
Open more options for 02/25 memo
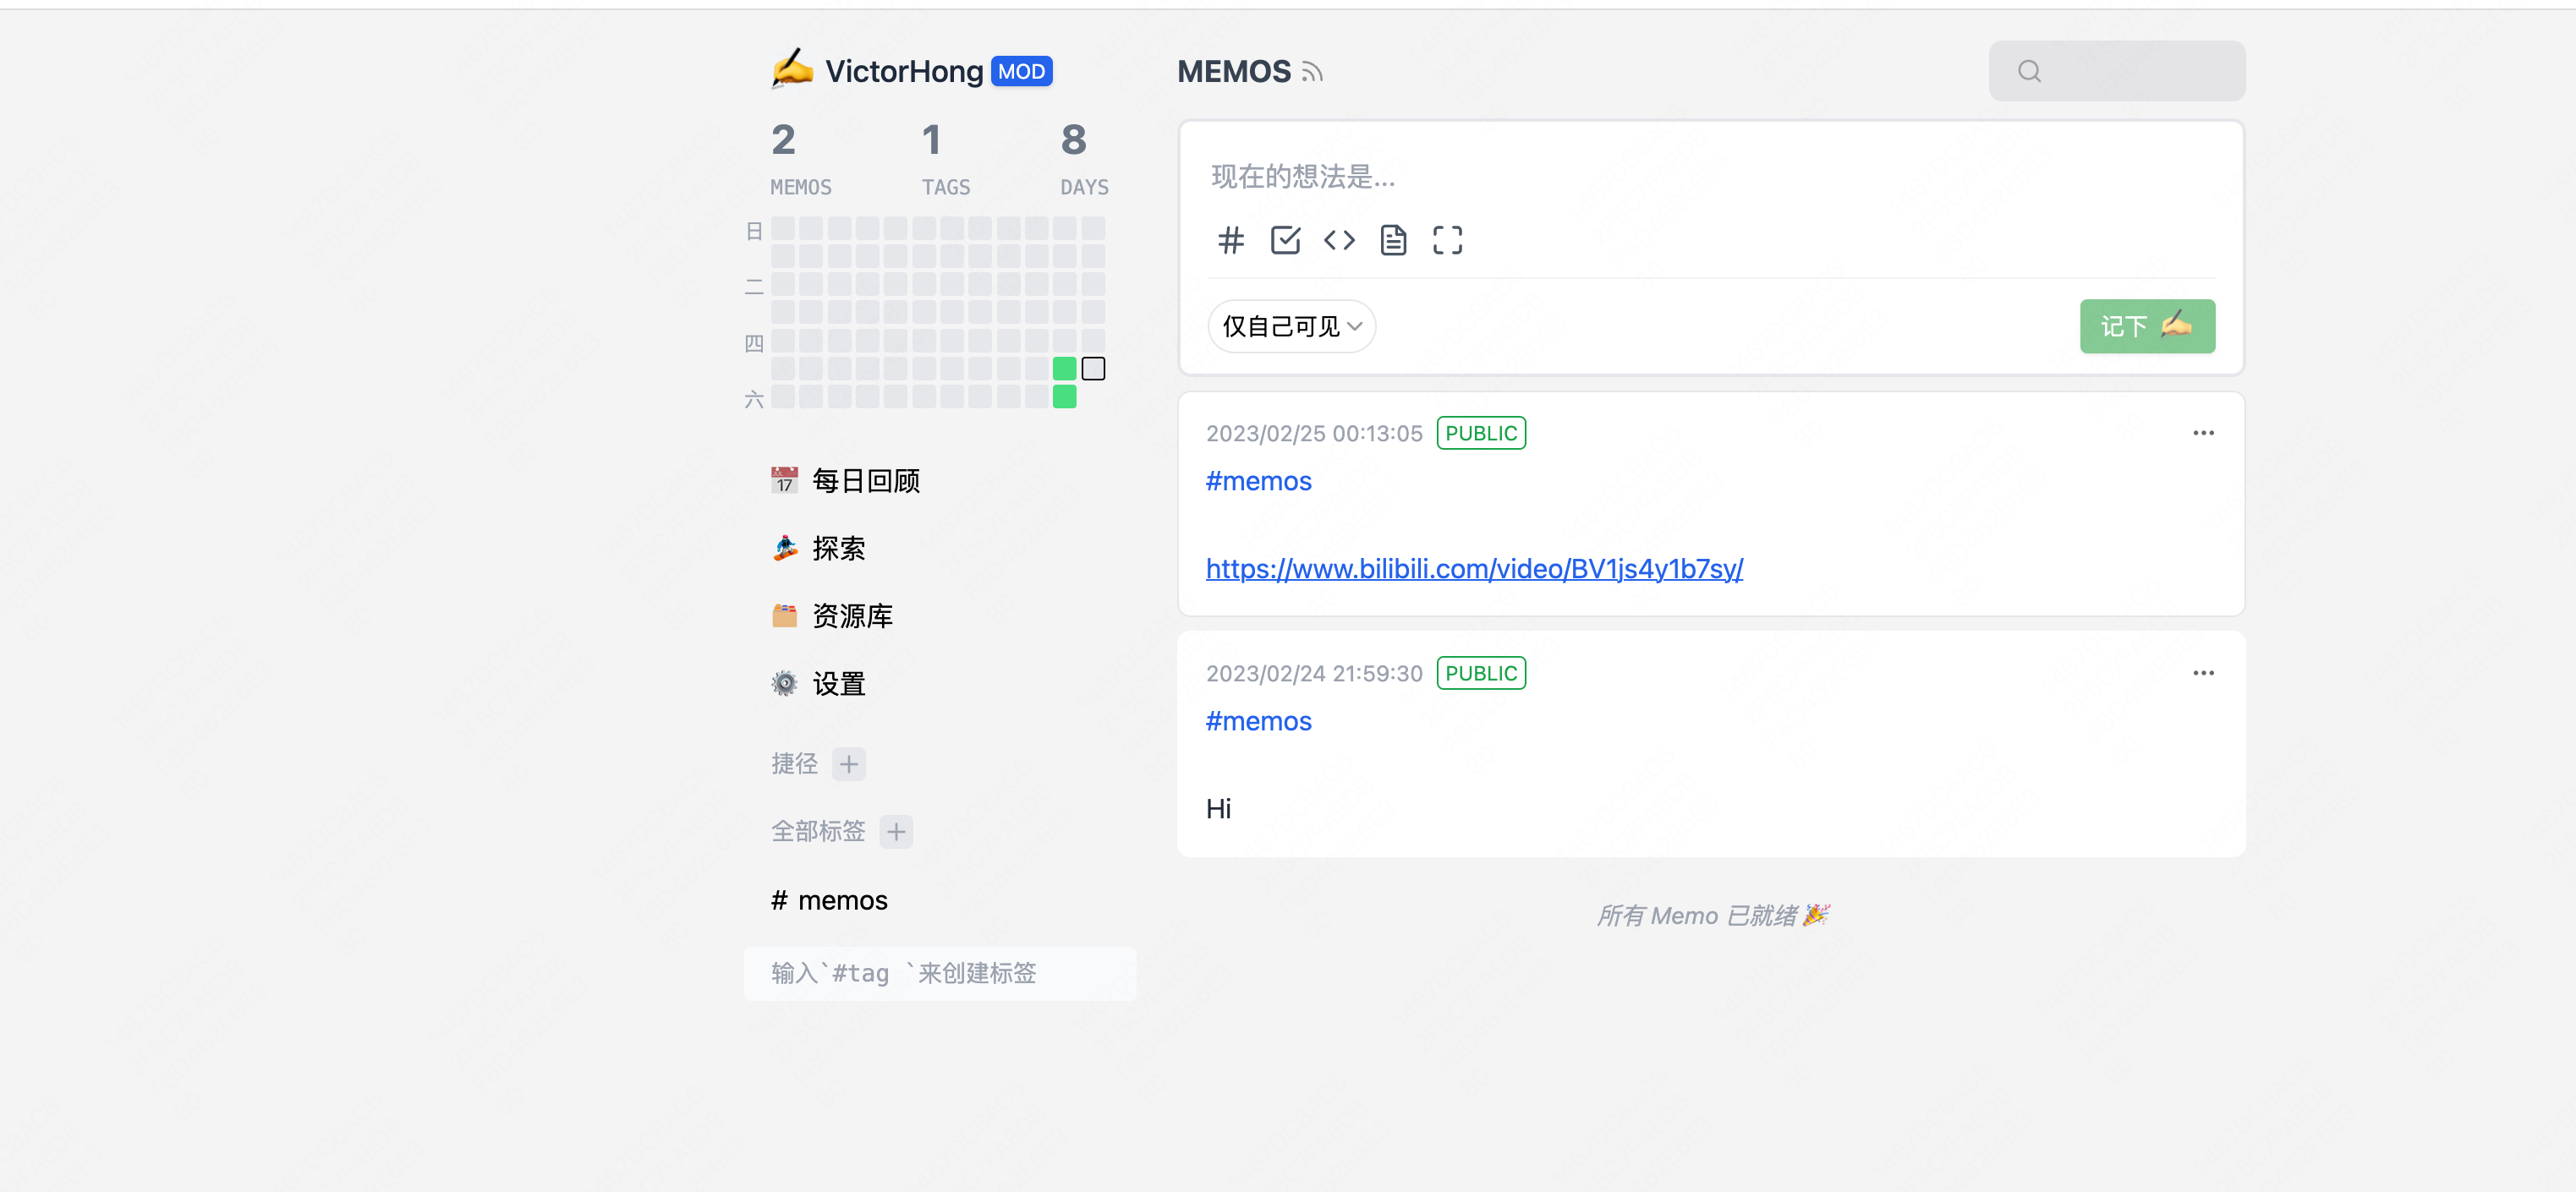[2203, 433]
